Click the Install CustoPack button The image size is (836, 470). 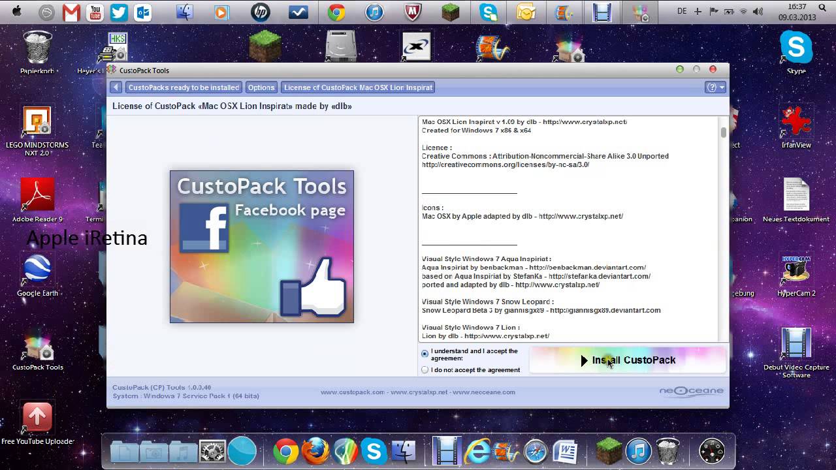tap(628, 360)
